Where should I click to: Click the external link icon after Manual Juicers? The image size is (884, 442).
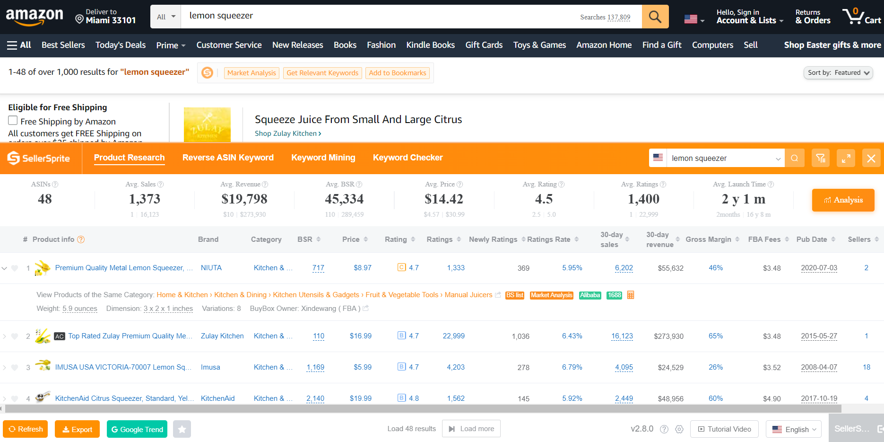tap(498, 295)
